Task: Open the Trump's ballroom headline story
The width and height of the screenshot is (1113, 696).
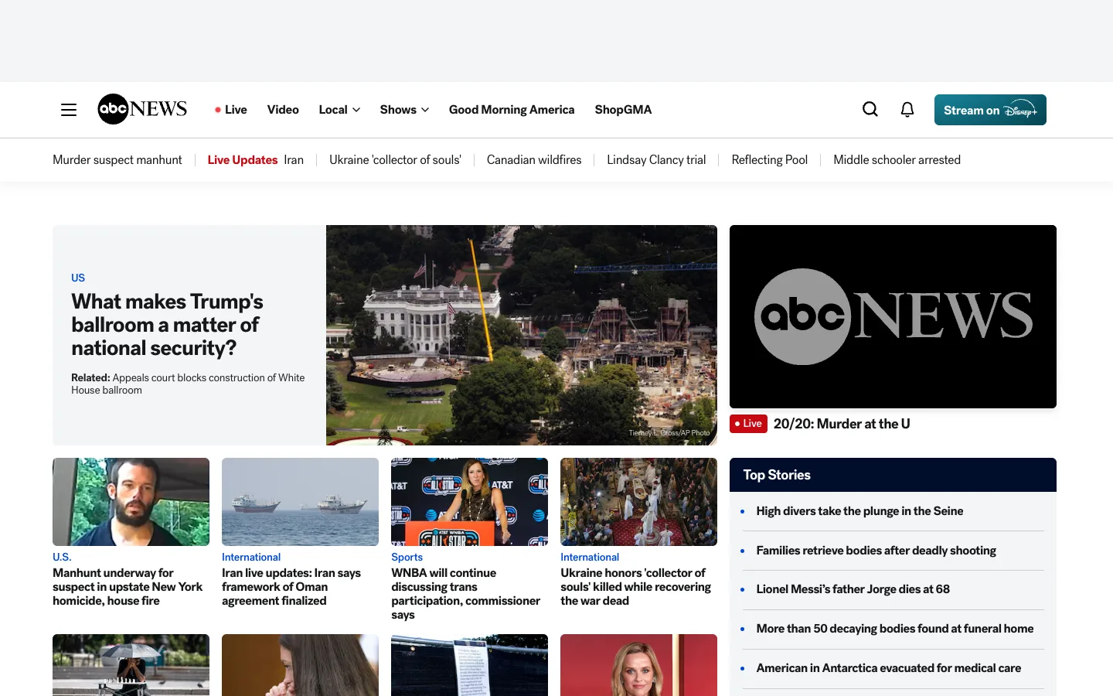Action: click(x=168, y=325)
